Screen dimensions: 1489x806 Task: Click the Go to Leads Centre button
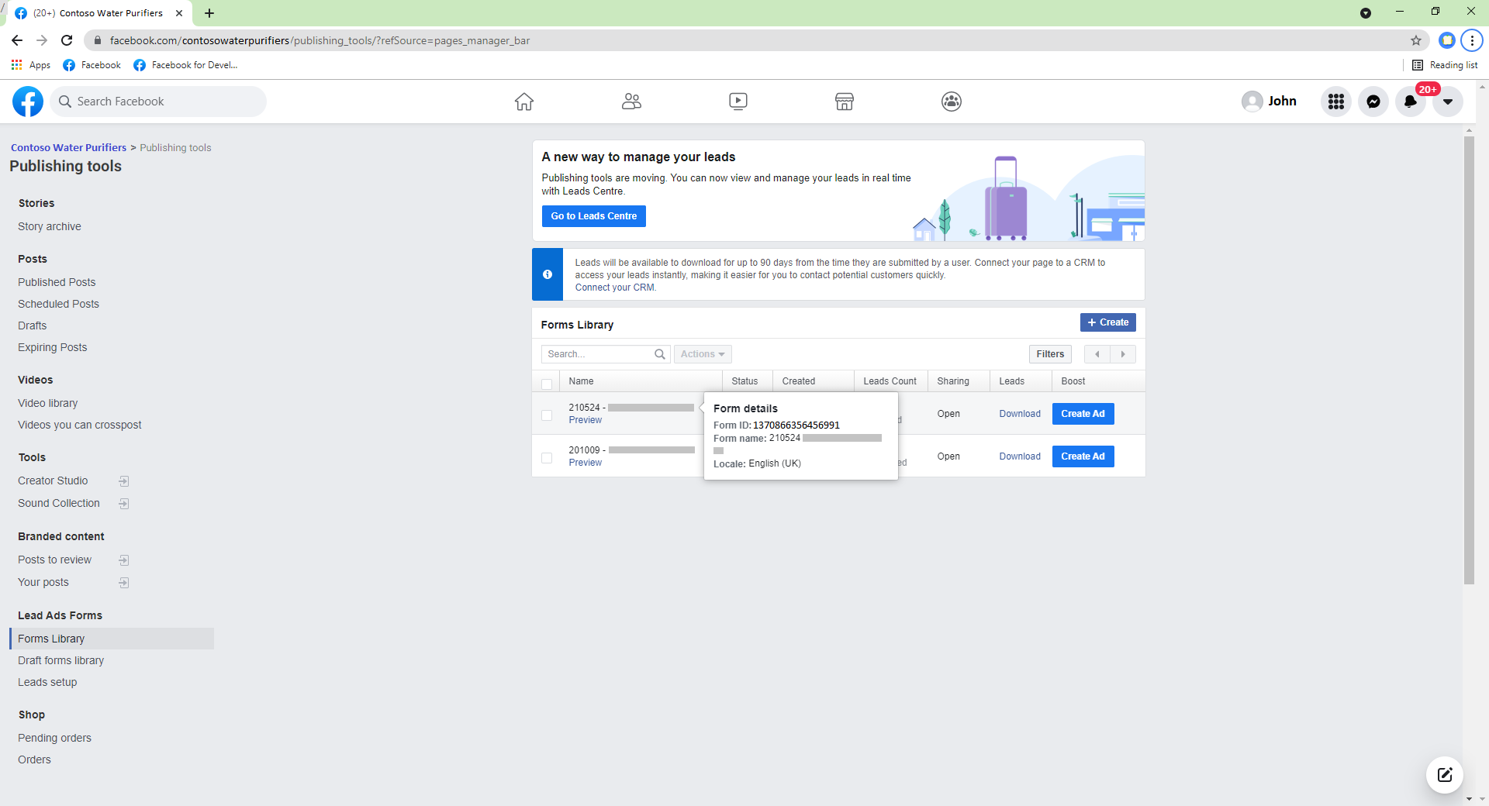click(593, 216)
